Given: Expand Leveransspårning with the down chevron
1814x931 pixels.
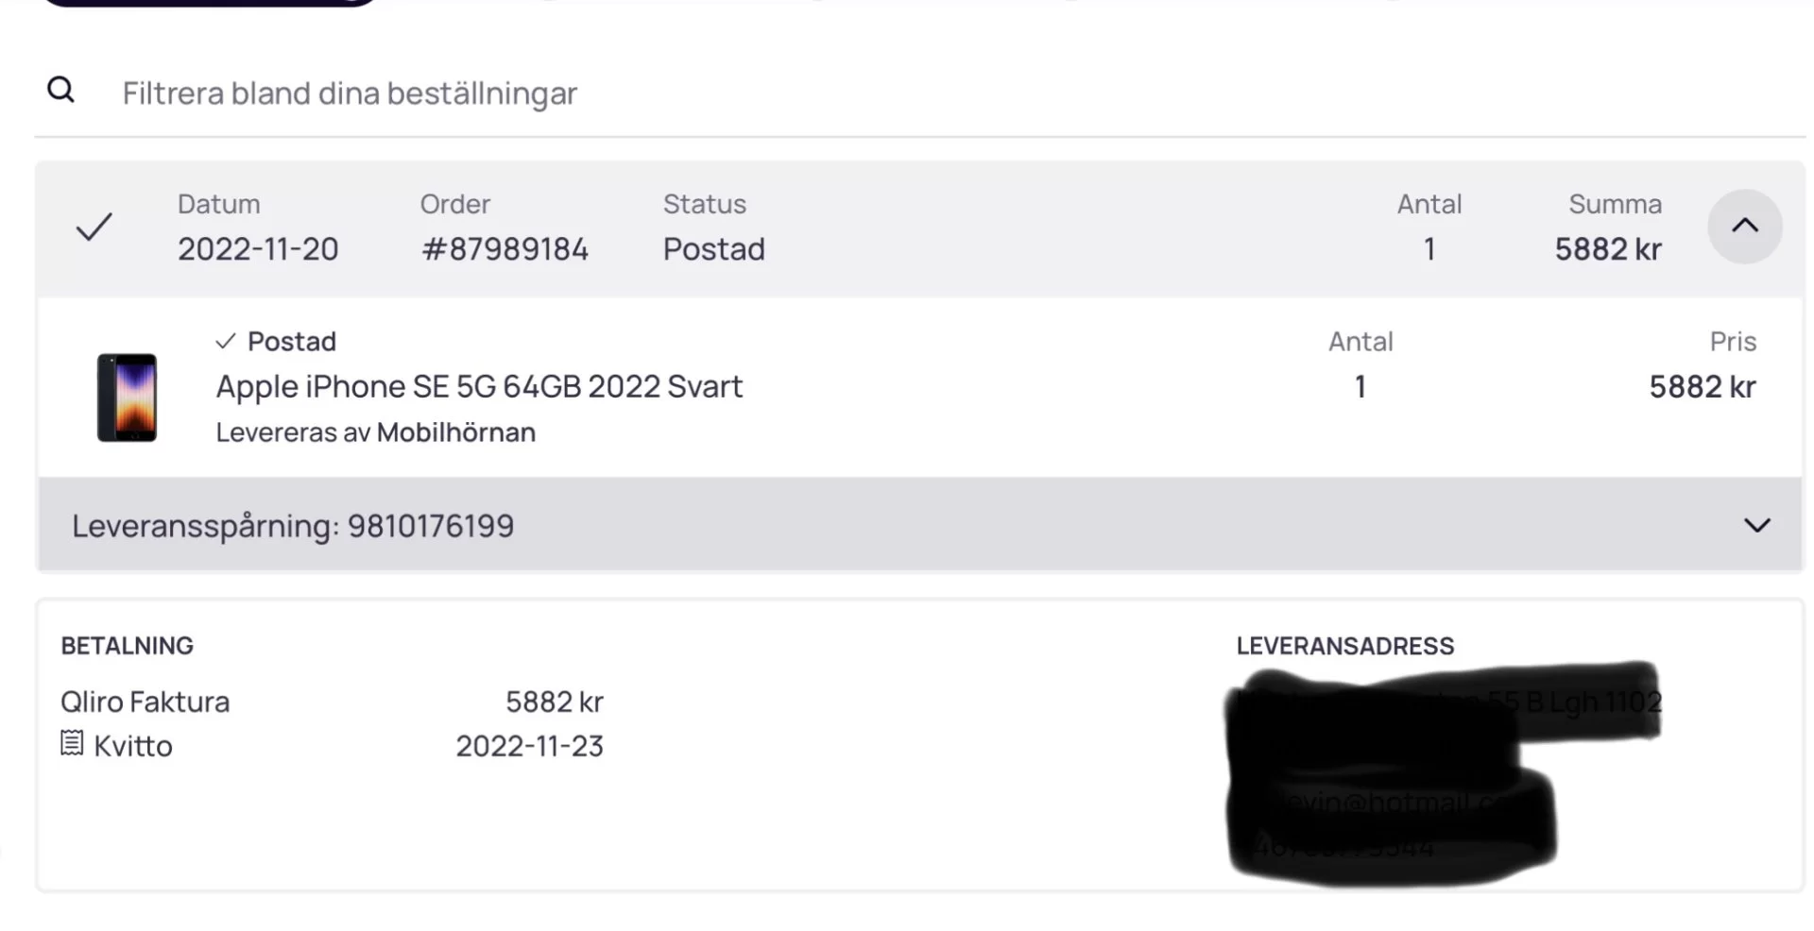Looking at the screenshot, I should pos(1756,526).
